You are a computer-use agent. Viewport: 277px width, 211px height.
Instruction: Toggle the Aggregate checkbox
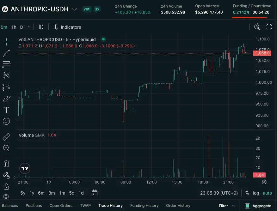point(248,206)
